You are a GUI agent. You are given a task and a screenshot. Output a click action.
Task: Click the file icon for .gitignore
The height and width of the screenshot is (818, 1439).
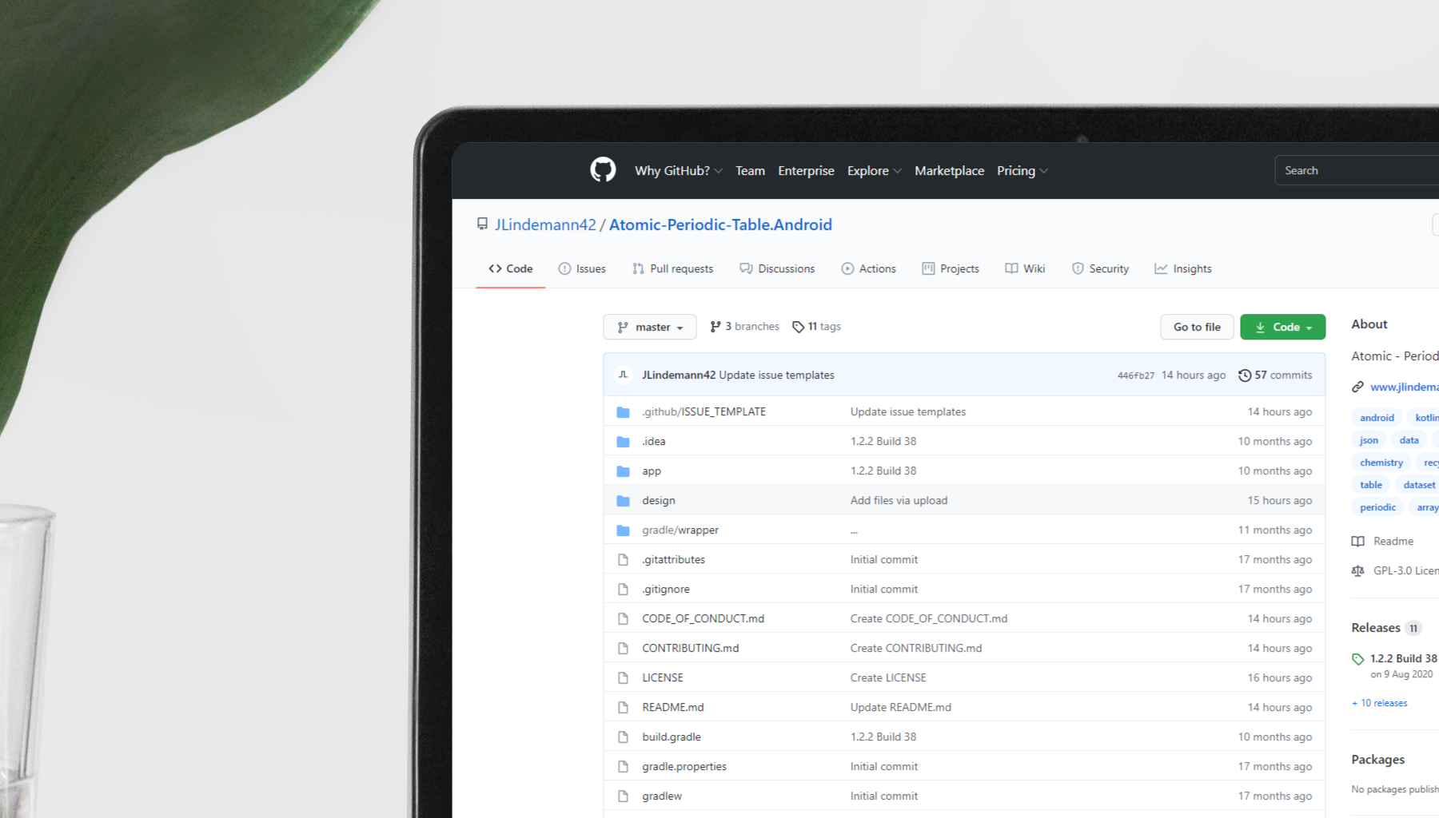pyautogui.click(x=623, y=590)
